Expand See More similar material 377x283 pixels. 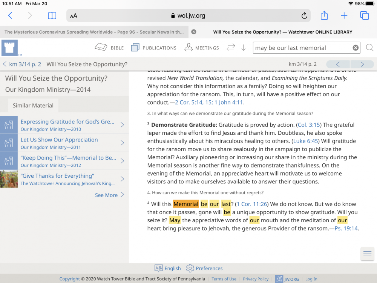109,195
